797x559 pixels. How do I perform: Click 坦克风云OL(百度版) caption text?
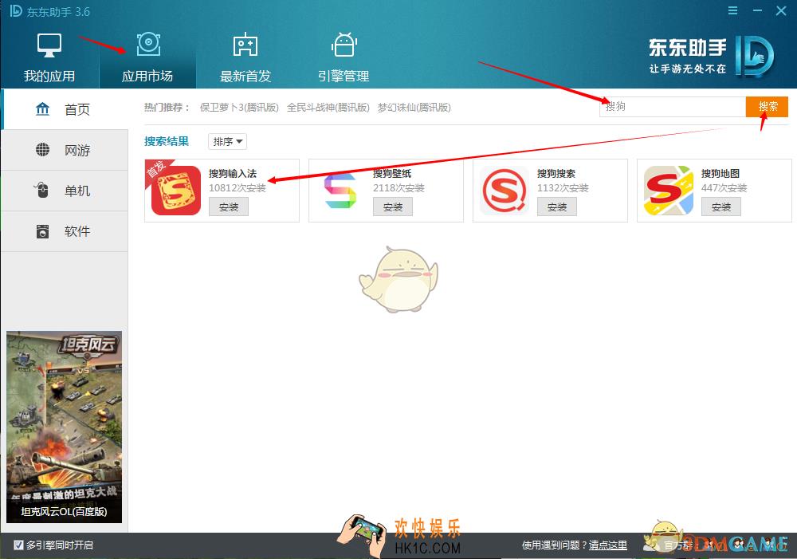coord(64,512)
